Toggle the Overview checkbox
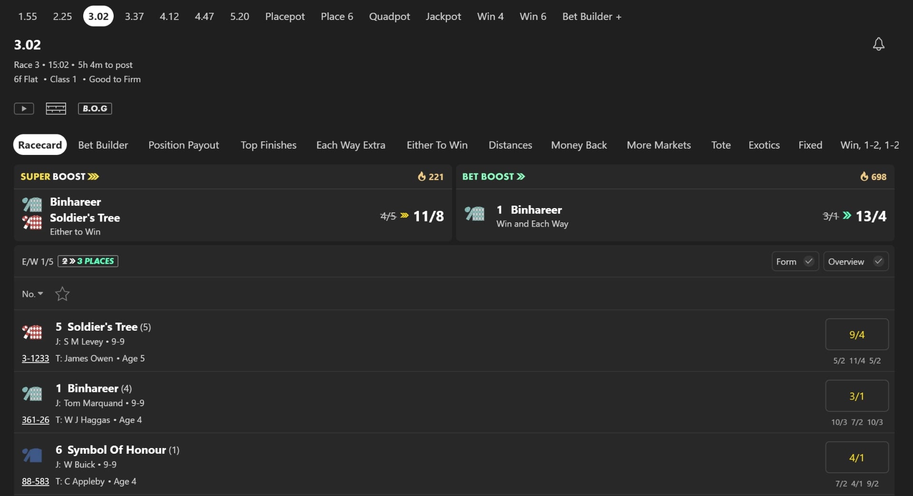Viewport: 913px width, 496px height. tap(878, 261)
